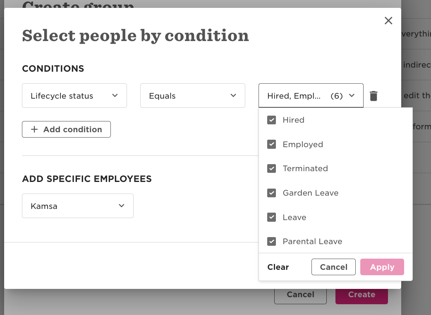The height and width of the screenshot is (315, 431).
Task: Collapse the Hired, Empl... values dropdown
Action: 311,96
